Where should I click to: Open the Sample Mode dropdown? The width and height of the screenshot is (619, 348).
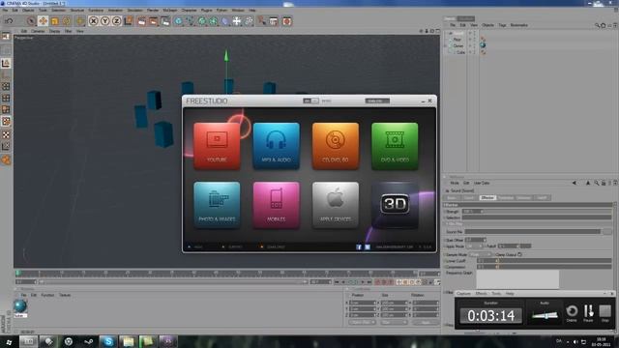pyautogui.click(x=480, y=255)
